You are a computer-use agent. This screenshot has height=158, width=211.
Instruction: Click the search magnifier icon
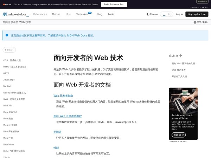point(169,14)
